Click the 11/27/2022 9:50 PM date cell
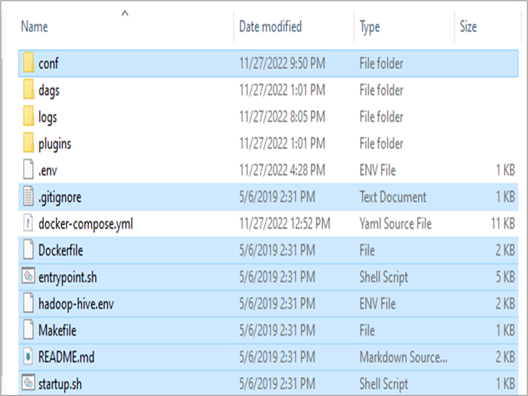 [x=282, y=63]
